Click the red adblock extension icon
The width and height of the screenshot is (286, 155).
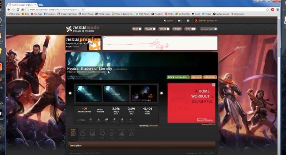click(272, 10)
